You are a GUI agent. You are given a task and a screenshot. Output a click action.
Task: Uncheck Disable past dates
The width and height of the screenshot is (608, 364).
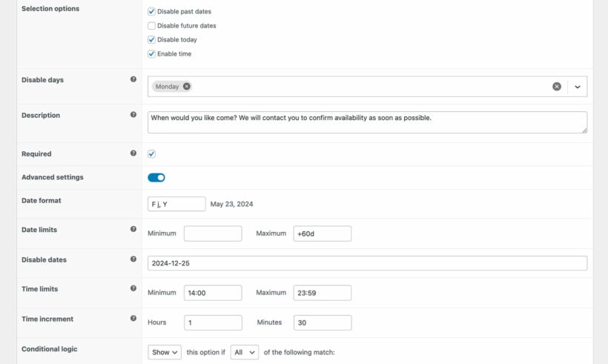pyautogui.click(x=151, y=12)
